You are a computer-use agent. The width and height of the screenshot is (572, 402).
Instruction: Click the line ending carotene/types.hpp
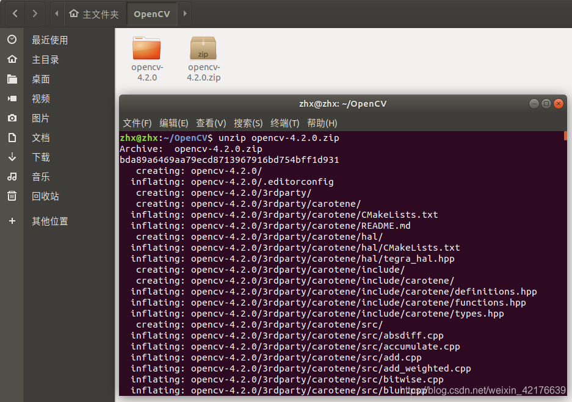317,314
